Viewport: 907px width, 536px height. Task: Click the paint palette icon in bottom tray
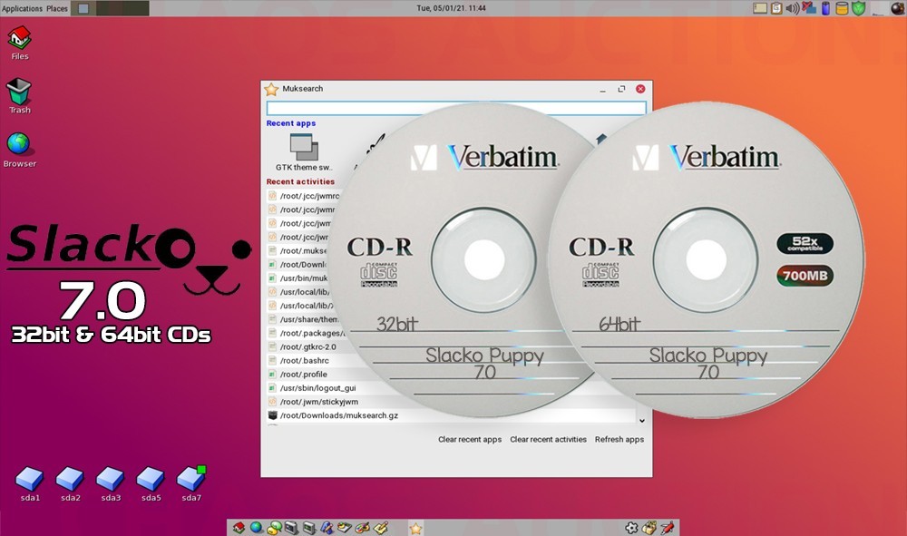[x=363, y=527]
